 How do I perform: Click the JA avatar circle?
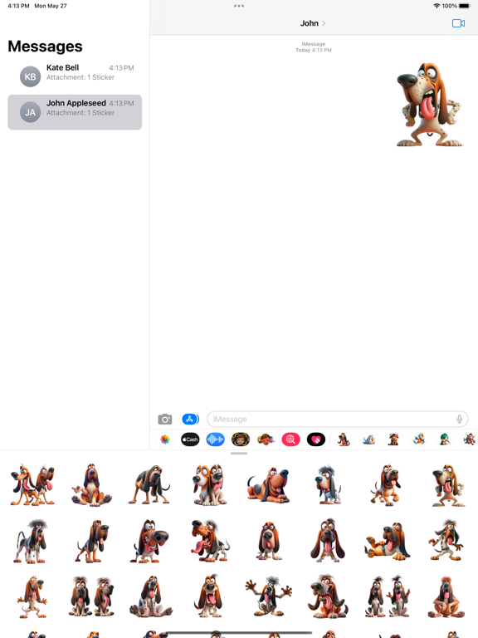[31, 112]
